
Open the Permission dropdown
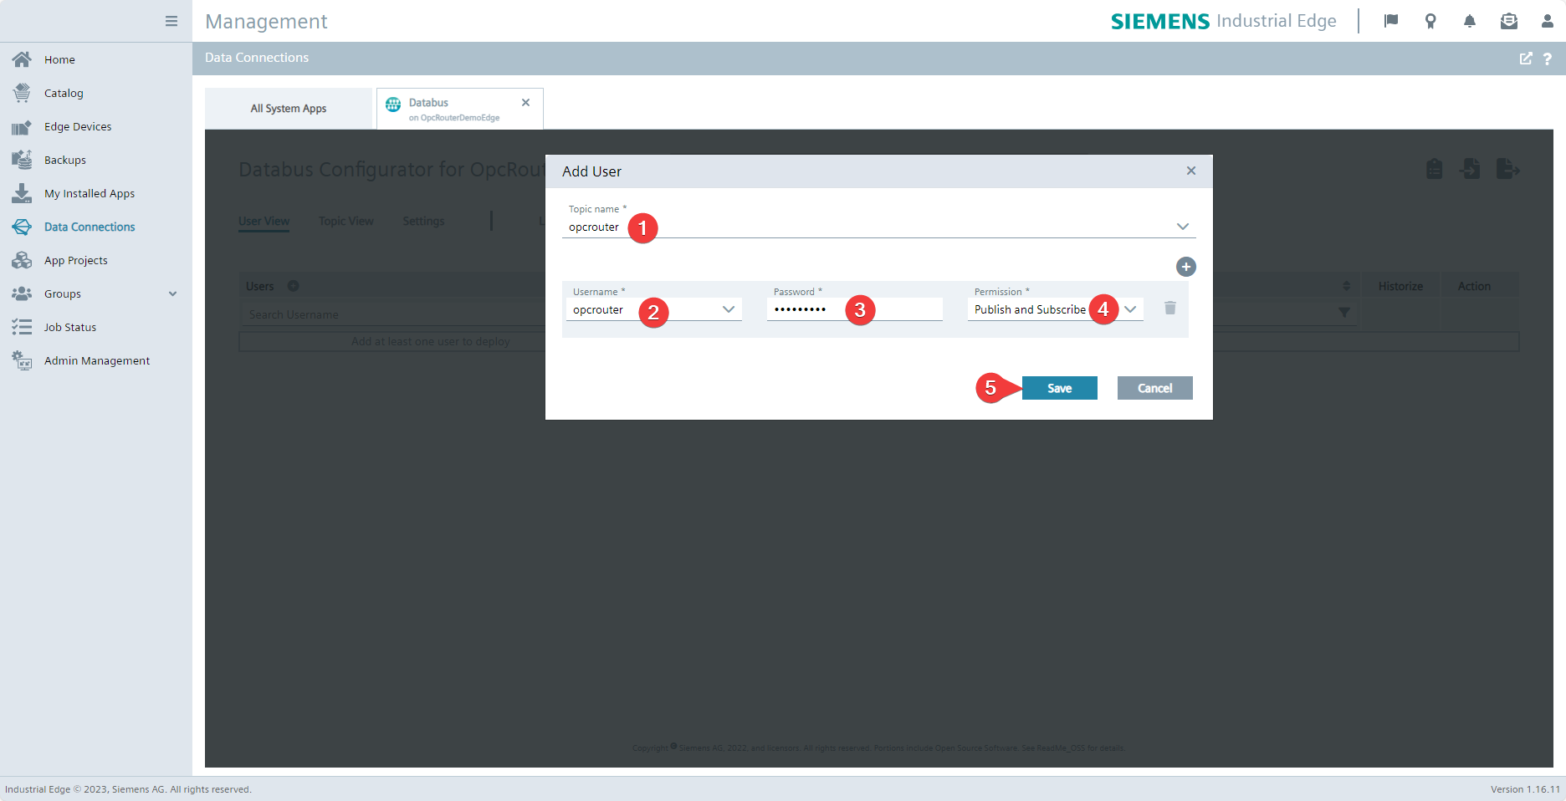coord(1130,309)
